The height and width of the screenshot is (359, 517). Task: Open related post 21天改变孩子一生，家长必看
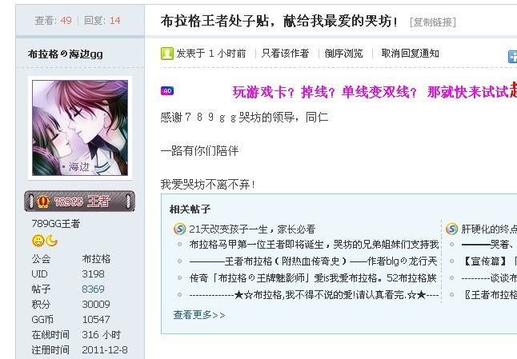252,229
